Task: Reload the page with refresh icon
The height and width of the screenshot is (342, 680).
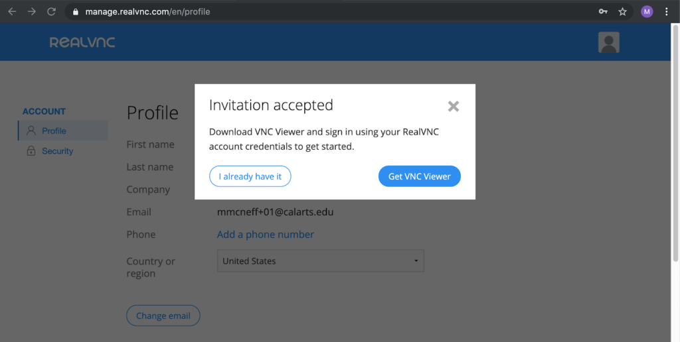Action: [51, 12]
